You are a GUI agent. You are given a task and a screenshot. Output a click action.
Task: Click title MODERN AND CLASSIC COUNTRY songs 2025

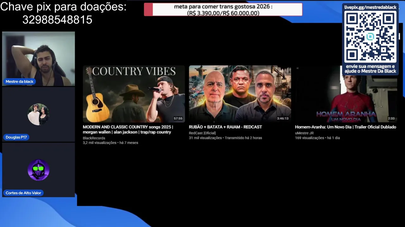pyautogui.click(x=128, y=130)
